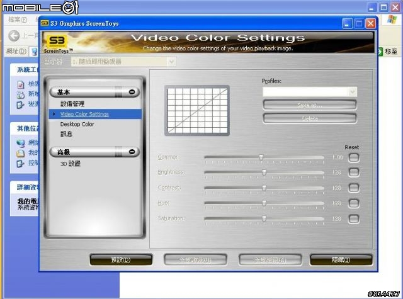Open 3D 設置 under 高級
Viewport: 403px width, 299px height.
pos(71,164)
